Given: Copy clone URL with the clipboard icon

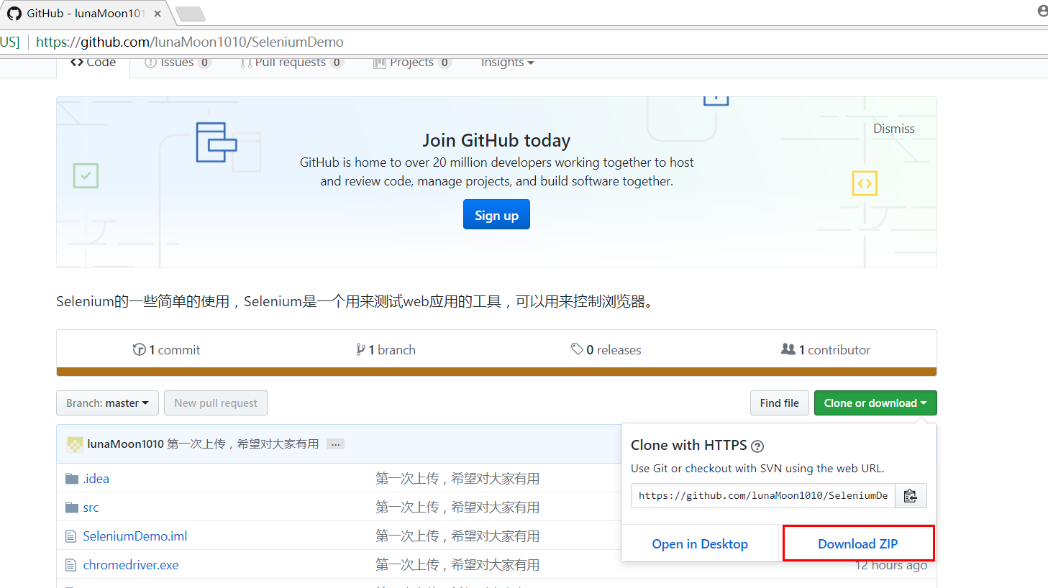Looking at the screenshot, I should [x=911, y=496].
